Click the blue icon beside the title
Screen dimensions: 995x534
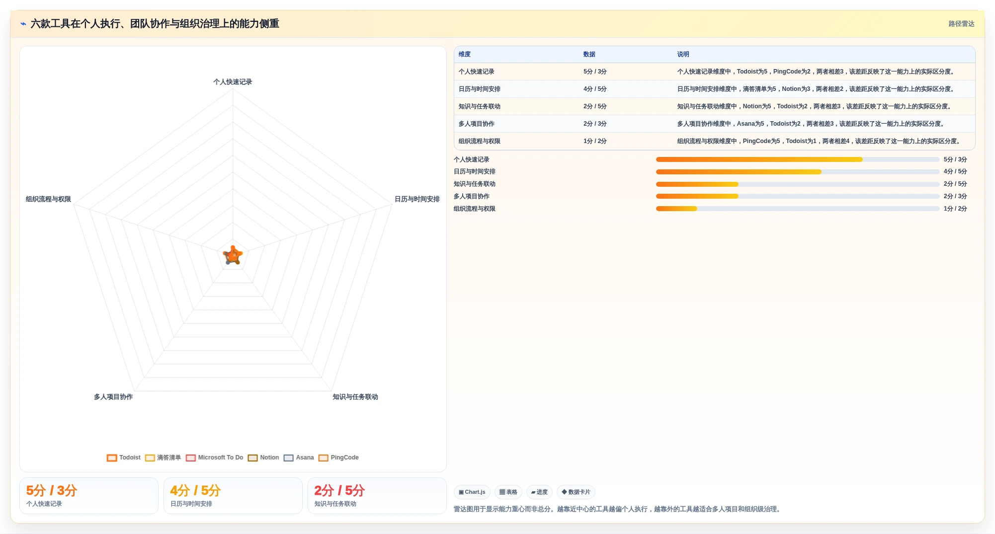click(x=23, y=24)
